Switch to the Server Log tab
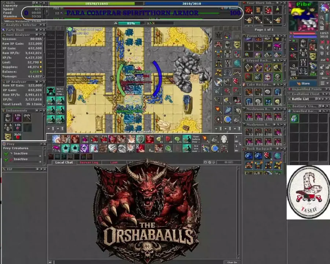This screenshot has width=330, height=264. tap(89, 162)
